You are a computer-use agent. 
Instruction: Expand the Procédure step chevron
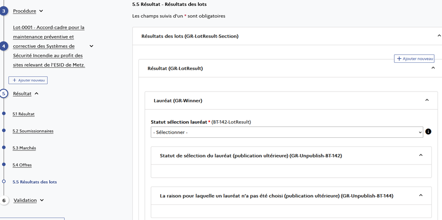tap(41, 11)
